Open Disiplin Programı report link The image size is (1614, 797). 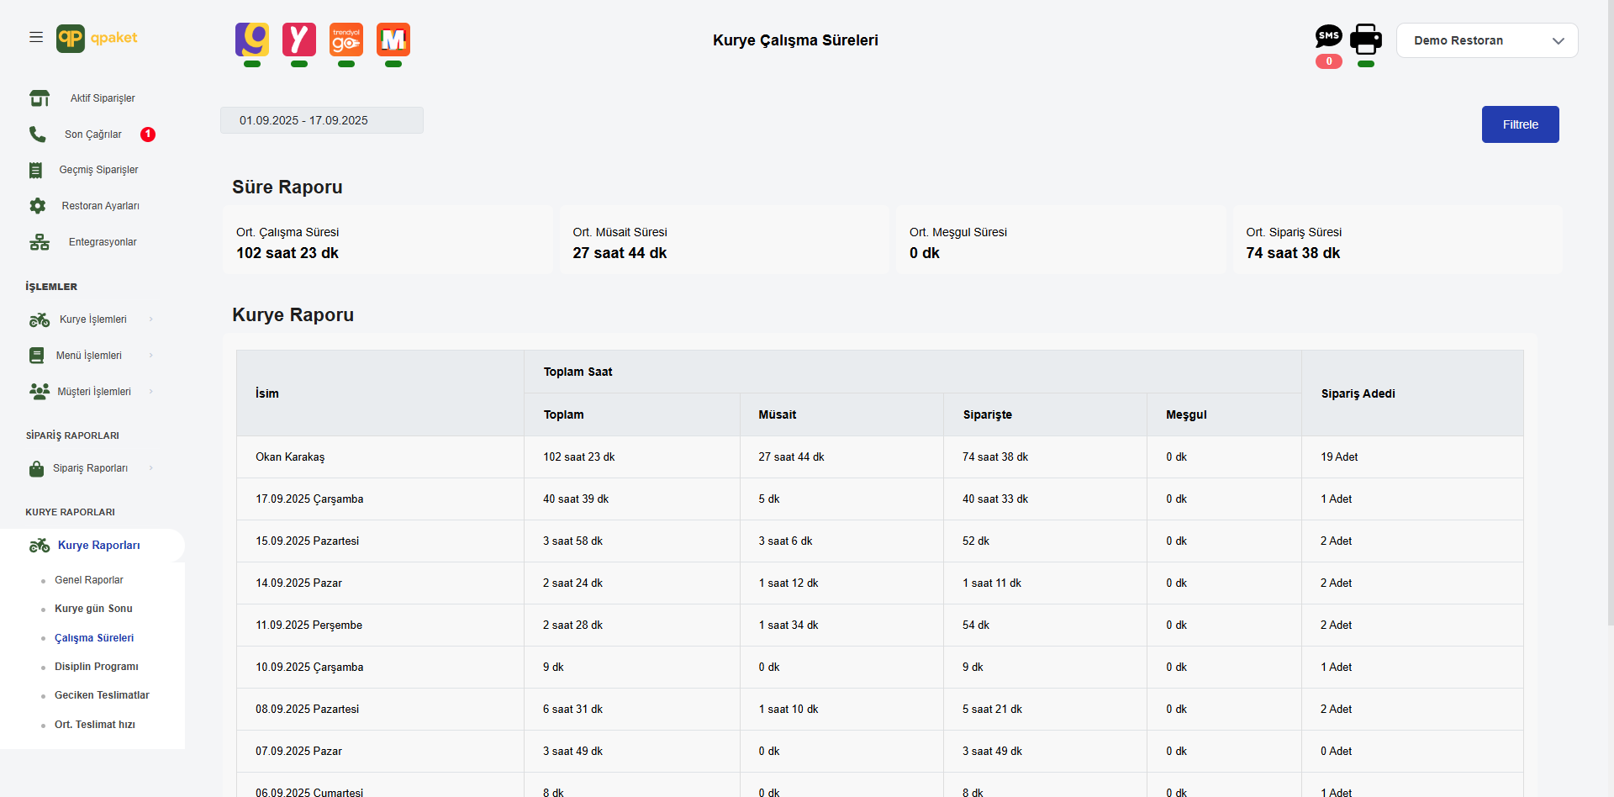pos(96,667)
